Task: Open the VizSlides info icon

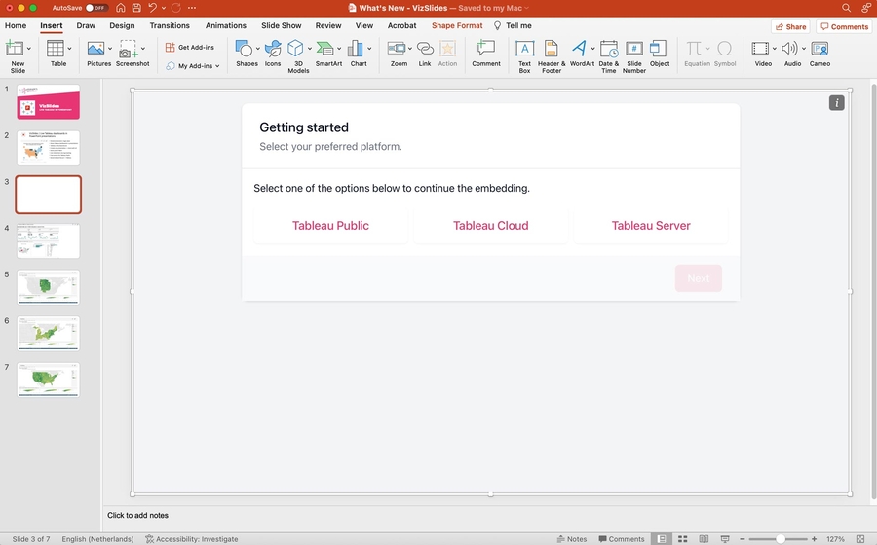Action: [836, 103]
